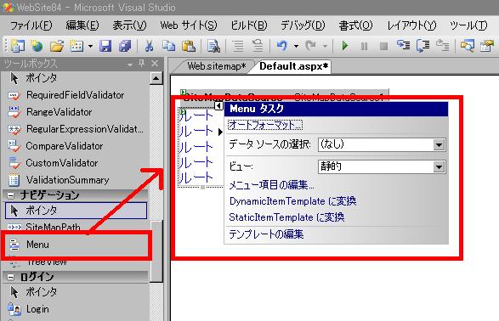Screen dimensions: 499x321
Task: Click the オートフォーマット... link
Action: click(x=264, y=125)
